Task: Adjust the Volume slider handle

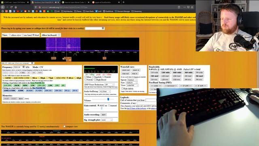Action: pos(108,99)
